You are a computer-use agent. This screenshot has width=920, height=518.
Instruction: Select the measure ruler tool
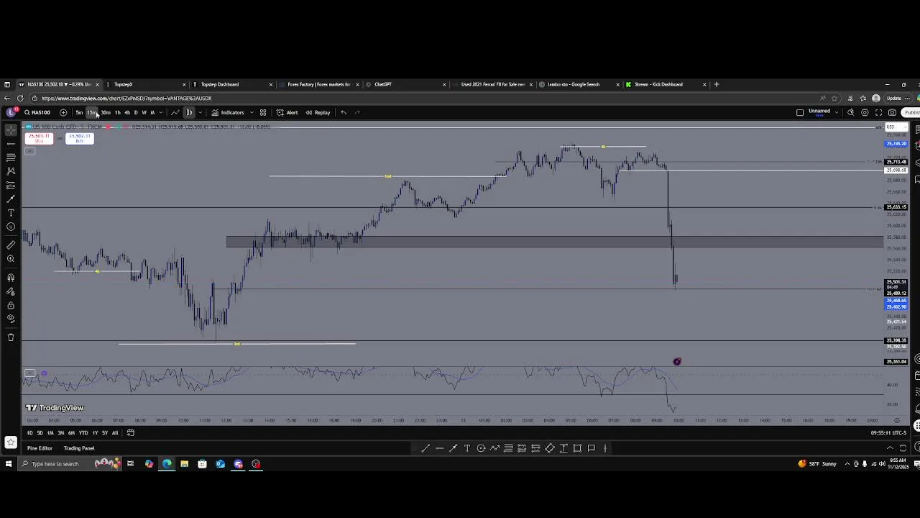click(11, 245)
